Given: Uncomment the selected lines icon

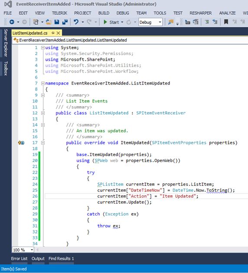Looking at the screenshot, I should (x=215, y=22).
